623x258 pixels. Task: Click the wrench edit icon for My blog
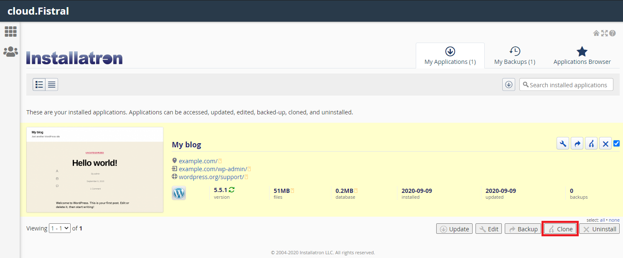pos(563,144)
